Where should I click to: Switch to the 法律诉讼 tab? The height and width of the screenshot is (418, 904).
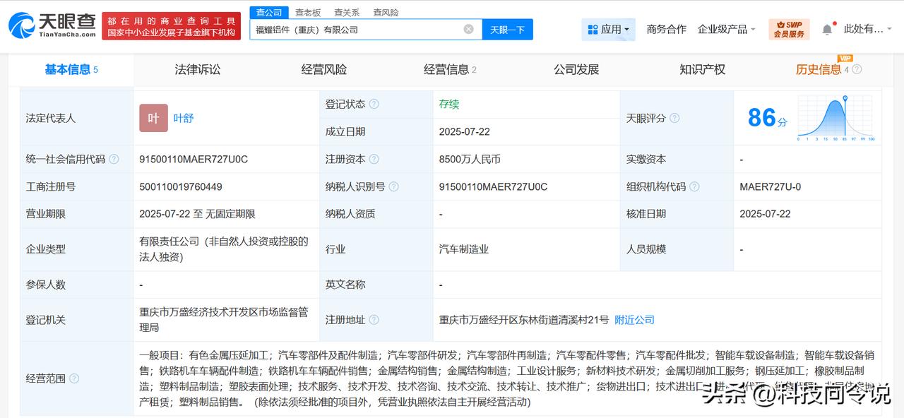tap(198, 69)
